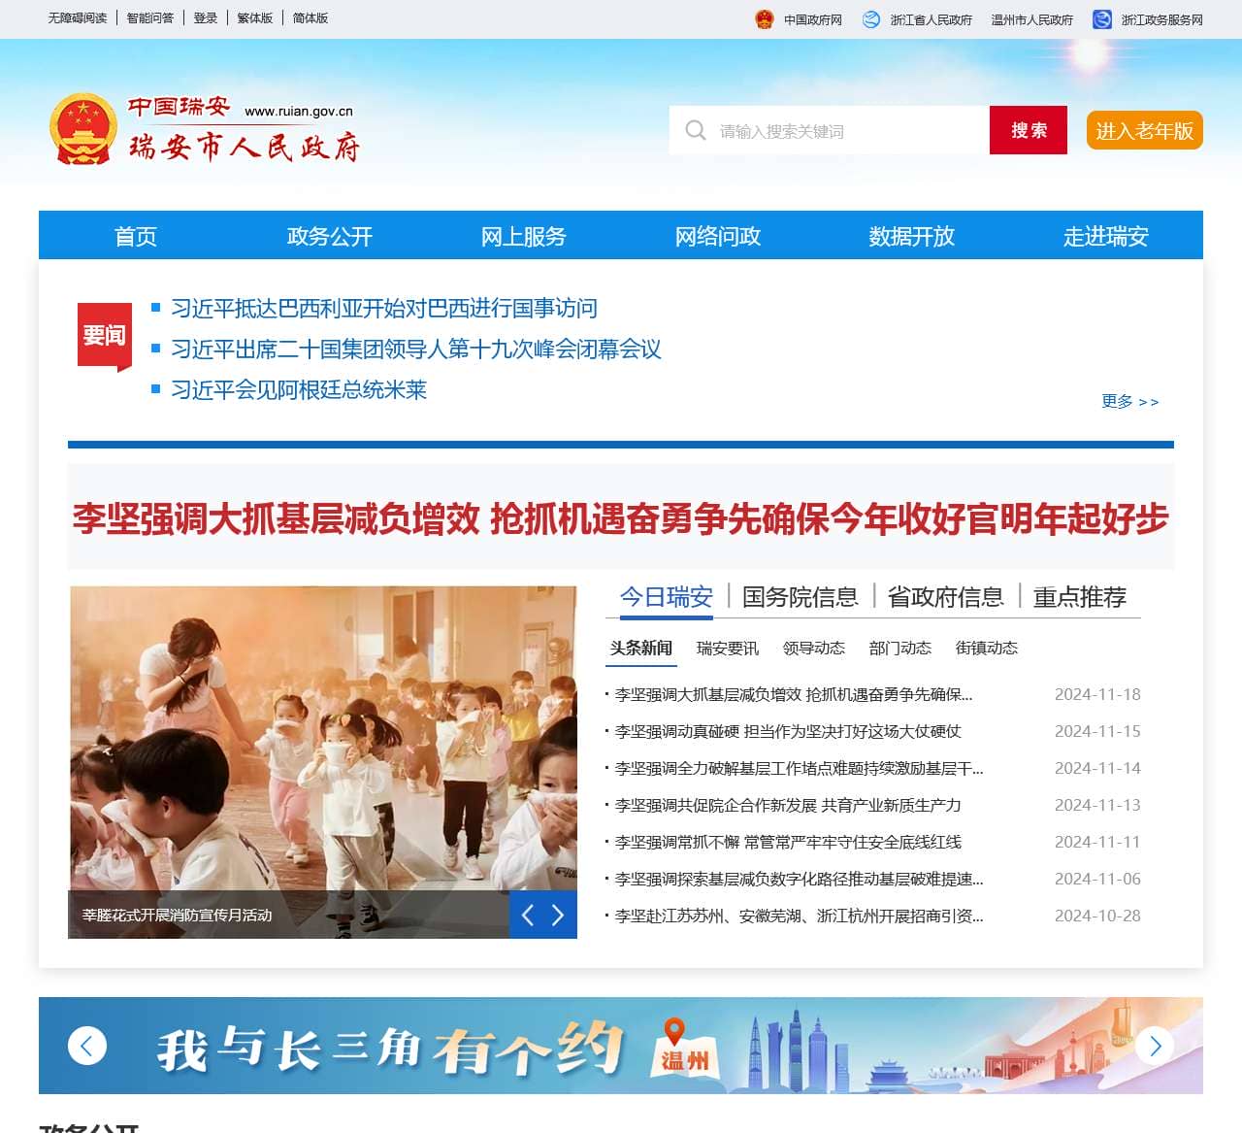This screenshot has width=1242, height=1133.
Task: Select the 瑞安要讯 sub-tab
Action: click(x=728, y=648)
